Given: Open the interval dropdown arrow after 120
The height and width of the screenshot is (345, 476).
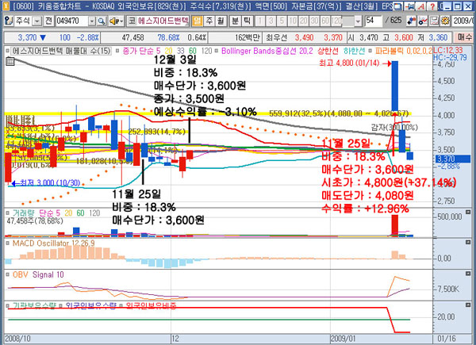Looking at the screenshot, I should click(x=359, y=21).
